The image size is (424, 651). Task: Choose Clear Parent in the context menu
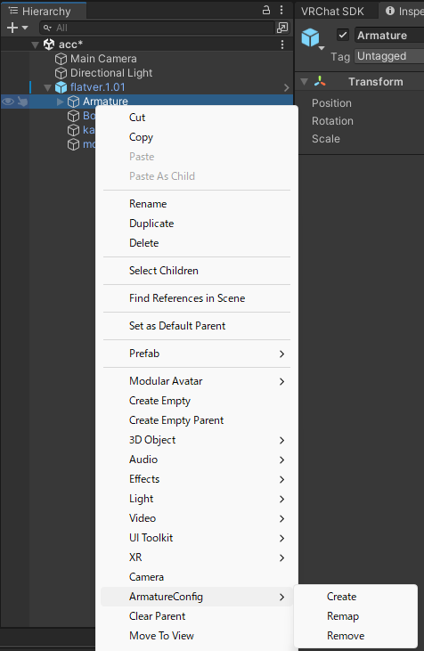point(197,616)
